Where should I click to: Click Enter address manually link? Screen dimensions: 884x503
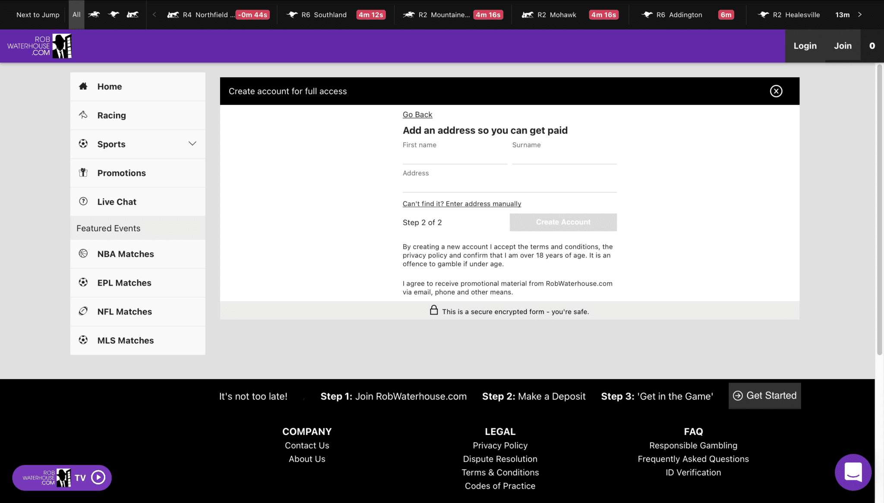click(x=462, y=204)
